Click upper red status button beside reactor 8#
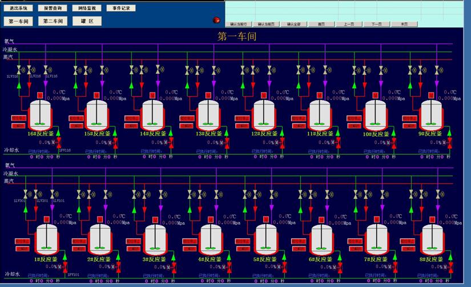The height and width of the screenshot is (287, 471). [x=408, y=241]
